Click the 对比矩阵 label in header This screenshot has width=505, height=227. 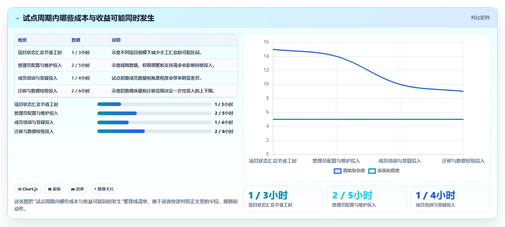pos(480,18)
